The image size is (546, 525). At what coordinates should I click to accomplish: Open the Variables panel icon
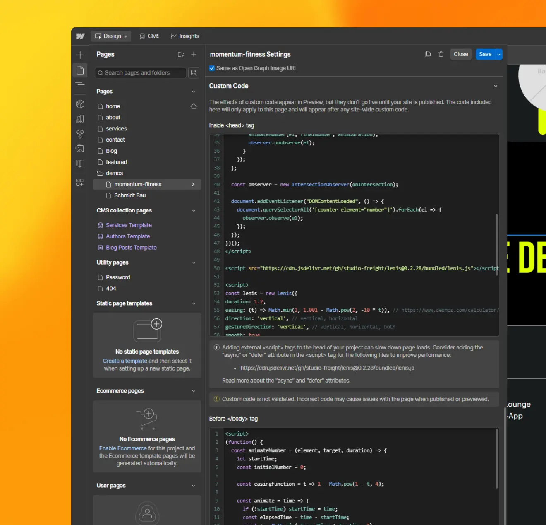point(80,119)
